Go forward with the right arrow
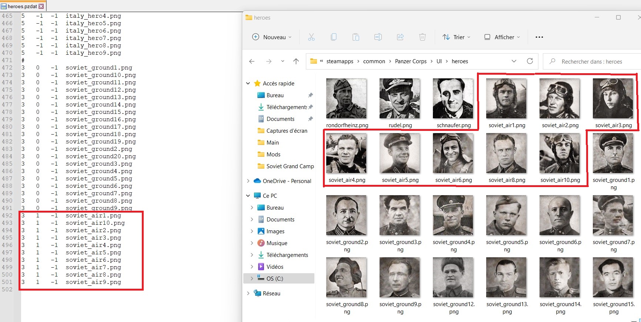This screenshot has width=641, height=322. (x=269, y=61)
